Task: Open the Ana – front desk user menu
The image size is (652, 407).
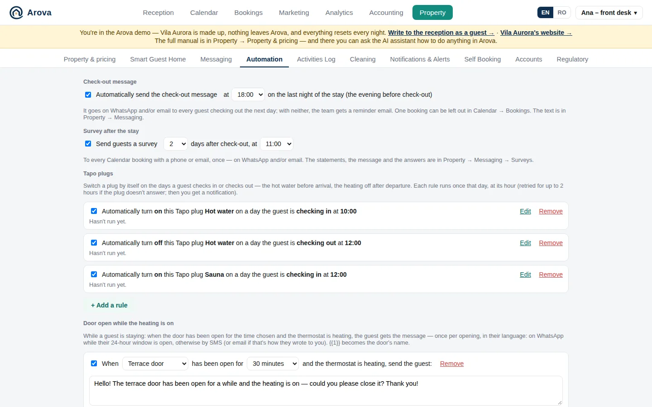Action: pyautogui.click(x=609, y=13)
